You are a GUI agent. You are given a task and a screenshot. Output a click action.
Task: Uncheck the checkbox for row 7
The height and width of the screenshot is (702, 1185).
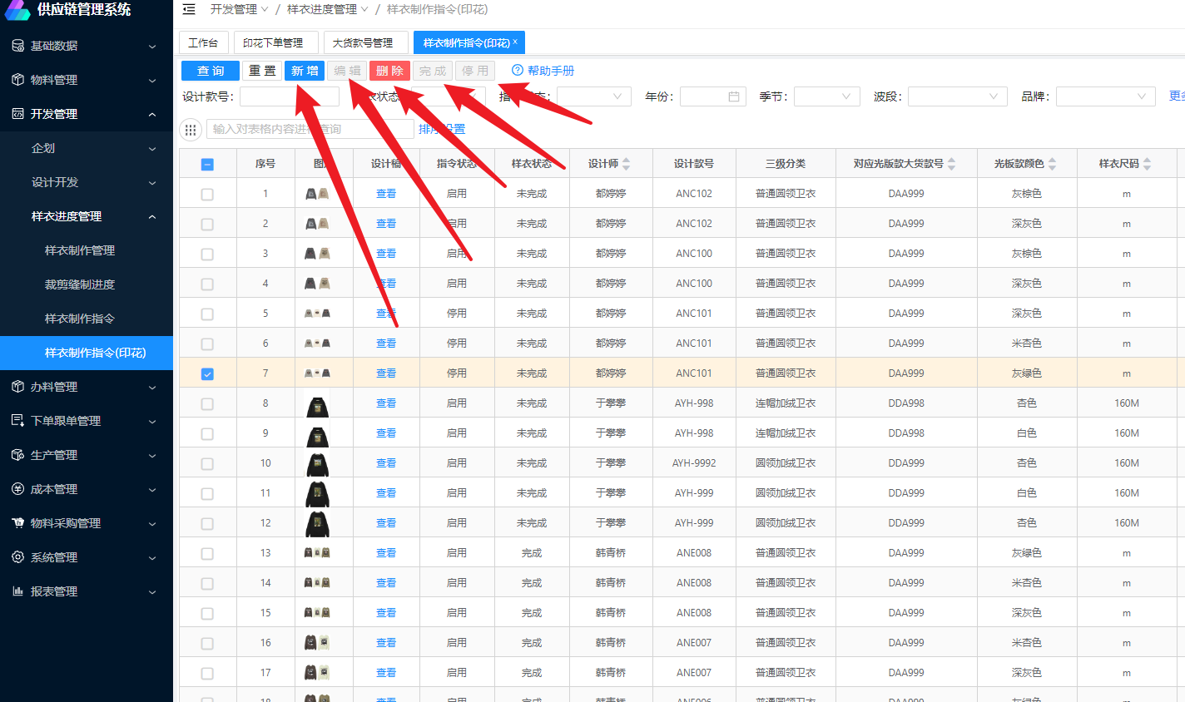tap(207, 373)
